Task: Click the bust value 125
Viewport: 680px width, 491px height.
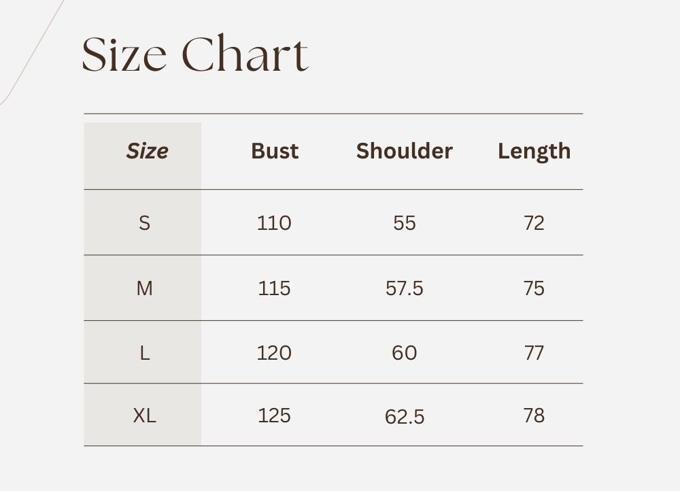Action: 274,416
